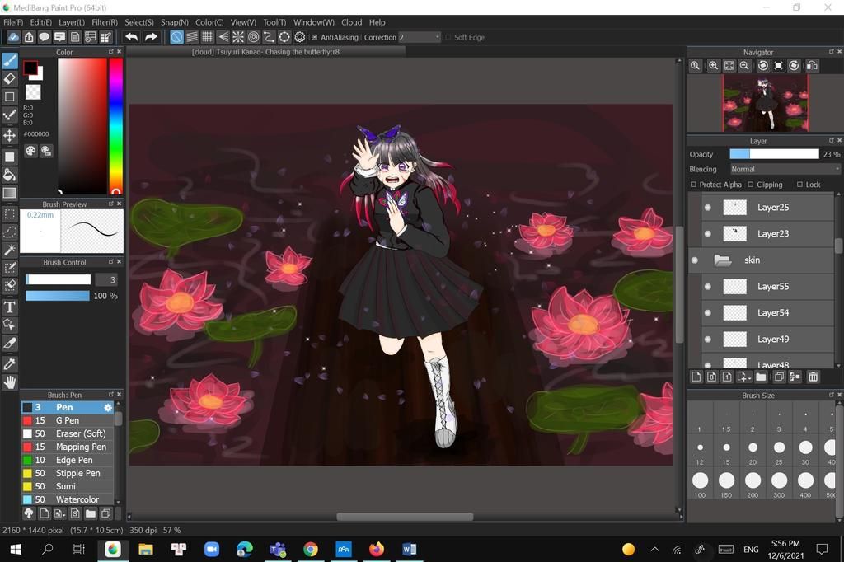Viewport: 844px width, 562px height.
Task: Select the Hand pan tool
Action: tap(10, 382)
